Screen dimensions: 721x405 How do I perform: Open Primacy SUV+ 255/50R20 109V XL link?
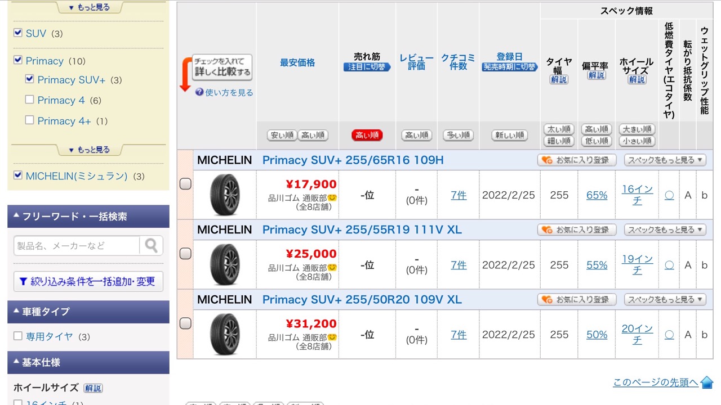pos(362,300)
